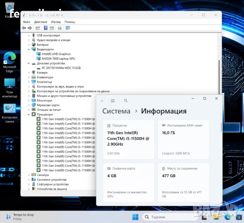Open the Файл menu
The height and width of the screenshot is (223, 244).
click(x=26, y=22)
